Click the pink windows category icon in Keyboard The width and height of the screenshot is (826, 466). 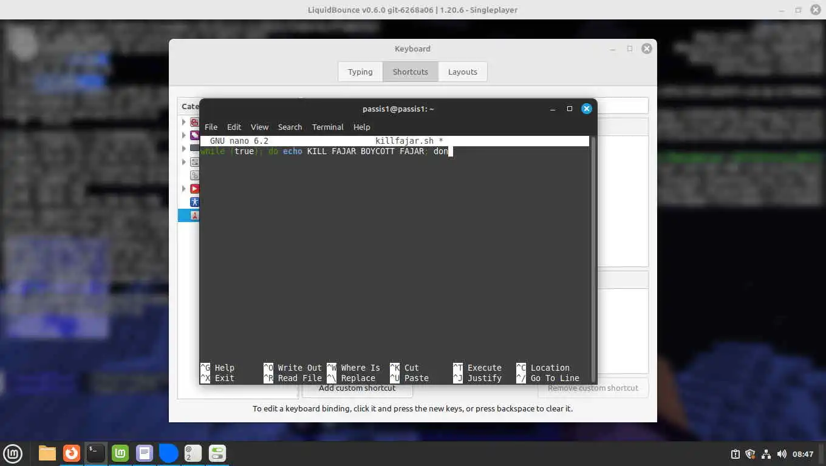point(194,122)
